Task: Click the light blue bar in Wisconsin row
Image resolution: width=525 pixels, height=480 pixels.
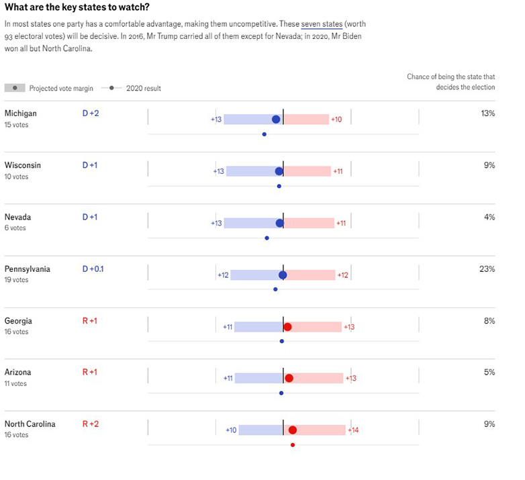Action: click(252, 171)
